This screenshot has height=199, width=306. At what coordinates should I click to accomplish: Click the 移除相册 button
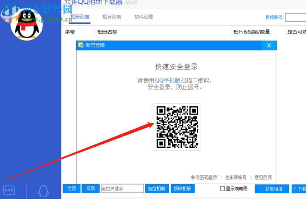coord(183,189)
